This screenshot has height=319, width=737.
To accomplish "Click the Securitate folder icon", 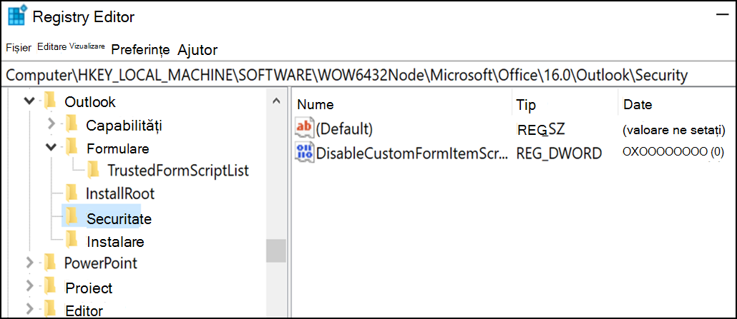I will tap(72, 216).
